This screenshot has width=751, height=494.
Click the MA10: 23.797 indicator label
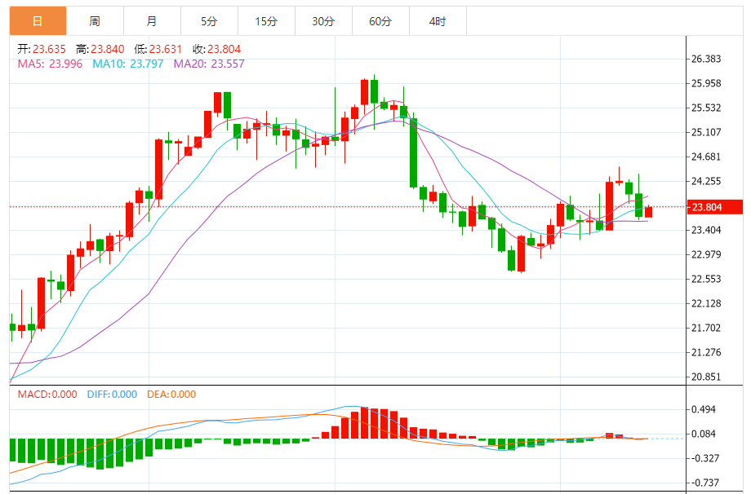click(128, 64)
